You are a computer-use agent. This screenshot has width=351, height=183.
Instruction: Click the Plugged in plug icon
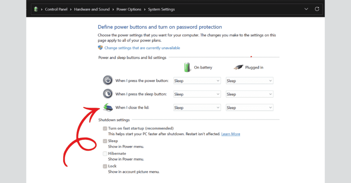(239, 67)
